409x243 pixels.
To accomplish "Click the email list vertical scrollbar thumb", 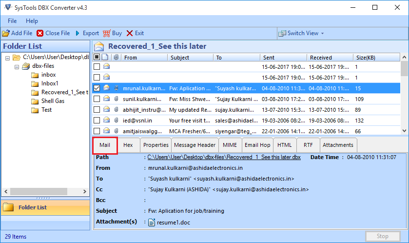I will [x=404, y=68].
